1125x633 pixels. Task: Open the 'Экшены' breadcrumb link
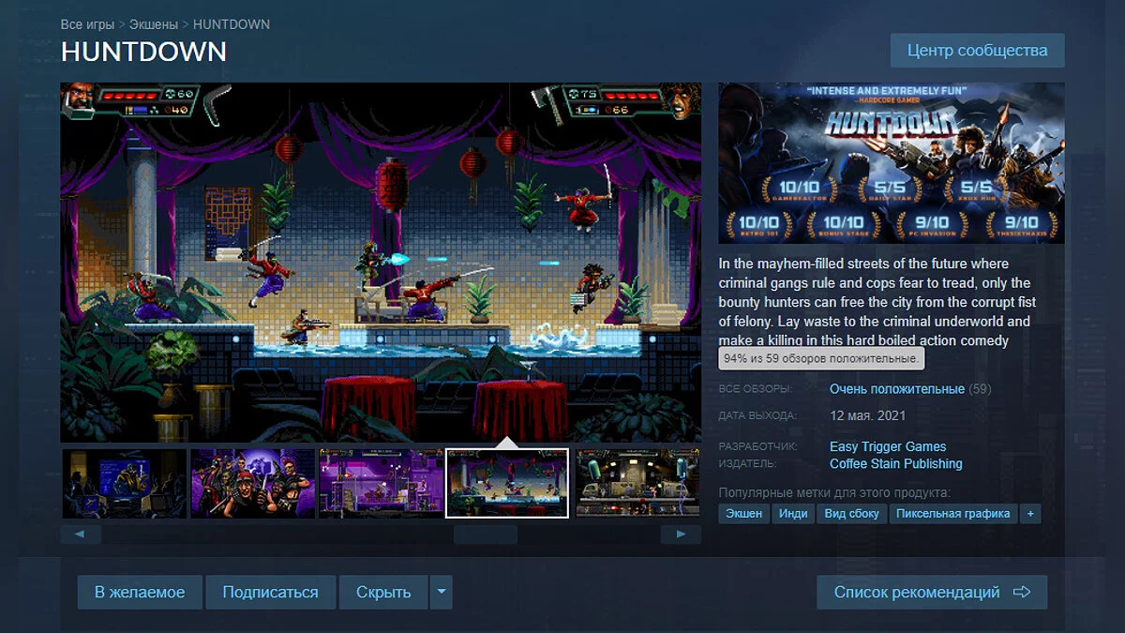[x=156, y=24]
